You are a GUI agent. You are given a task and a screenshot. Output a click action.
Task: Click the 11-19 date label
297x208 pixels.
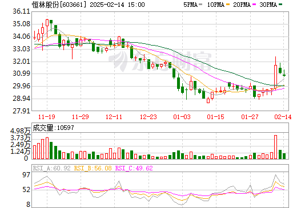tap(47, 117)
